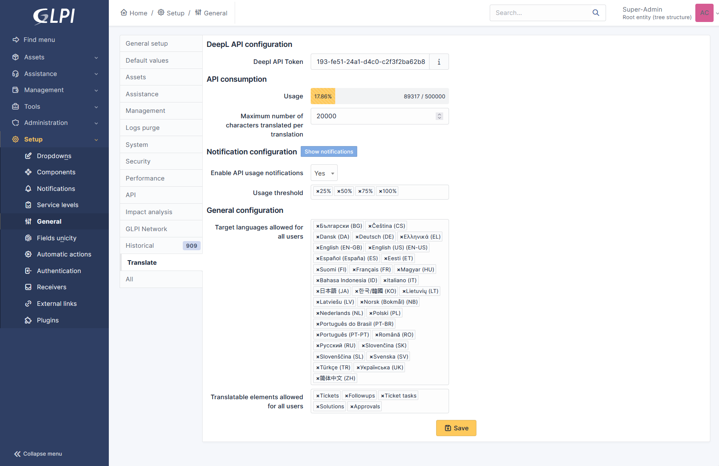
Task: Open the All tab
Action: pyautogui.click(x=161, y=279)
